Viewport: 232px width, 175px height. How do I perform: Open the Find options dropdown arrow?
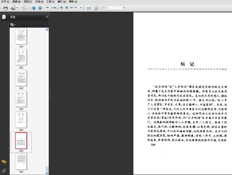click(x=124, y=8)
